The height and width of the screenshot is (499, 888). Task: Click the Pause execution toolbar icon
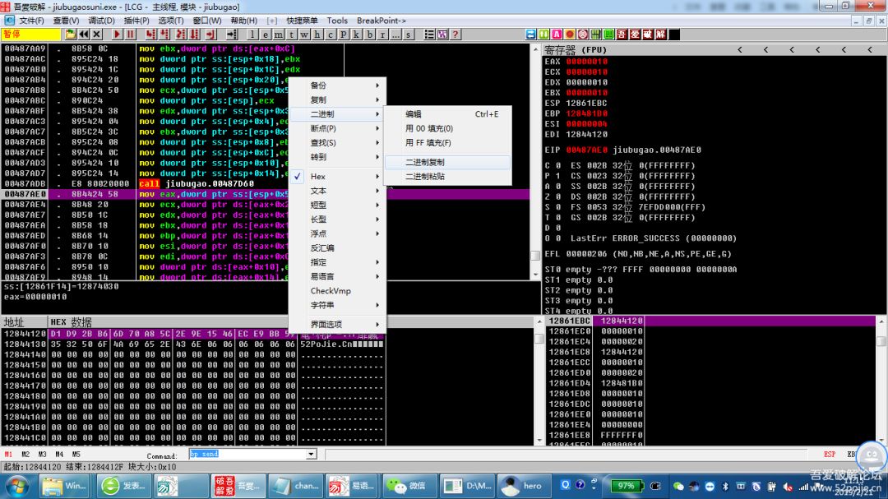[131, 35]
